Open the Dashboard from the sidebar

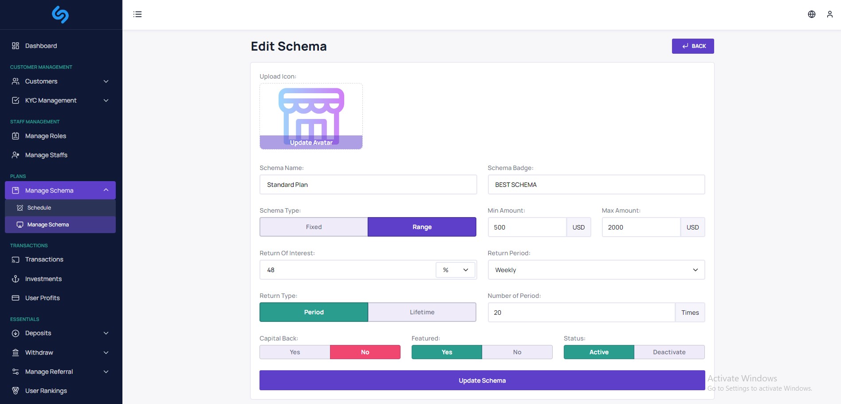[x=41, y=46]
